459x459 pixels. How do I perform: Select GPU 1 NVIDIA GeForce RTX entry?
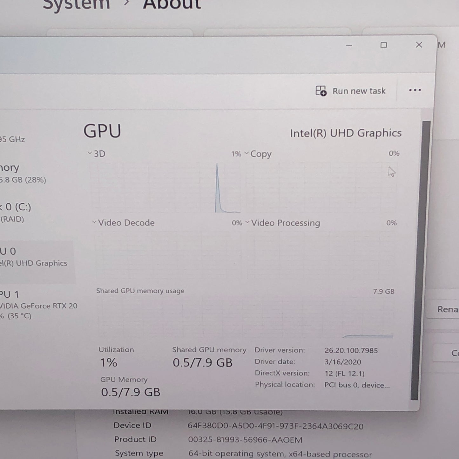coord(38,305)
